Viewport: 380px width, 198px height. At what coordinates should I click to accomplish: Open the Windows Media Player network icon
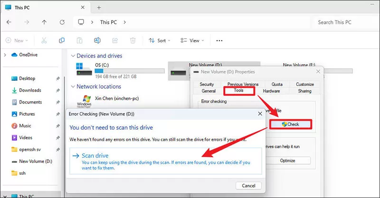click(84, 101)
